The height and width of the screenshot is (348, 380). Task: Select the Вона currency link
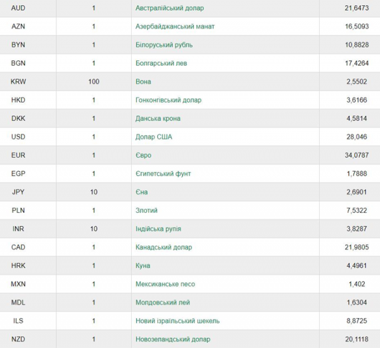point(143,82)
